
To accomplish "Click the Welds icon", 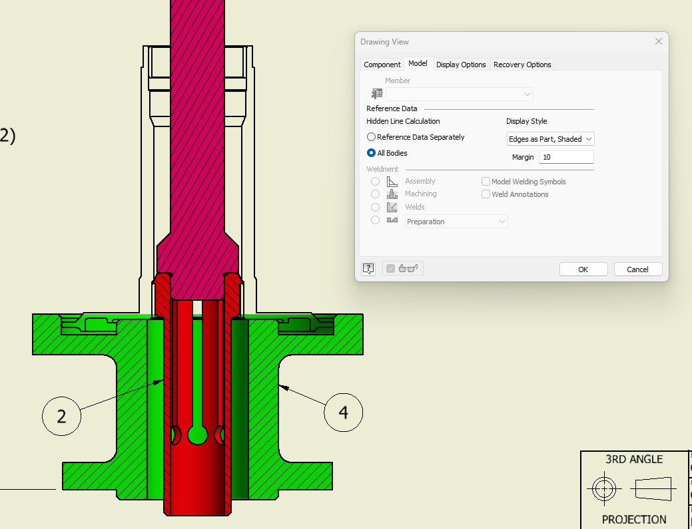I will click(392, 207).
